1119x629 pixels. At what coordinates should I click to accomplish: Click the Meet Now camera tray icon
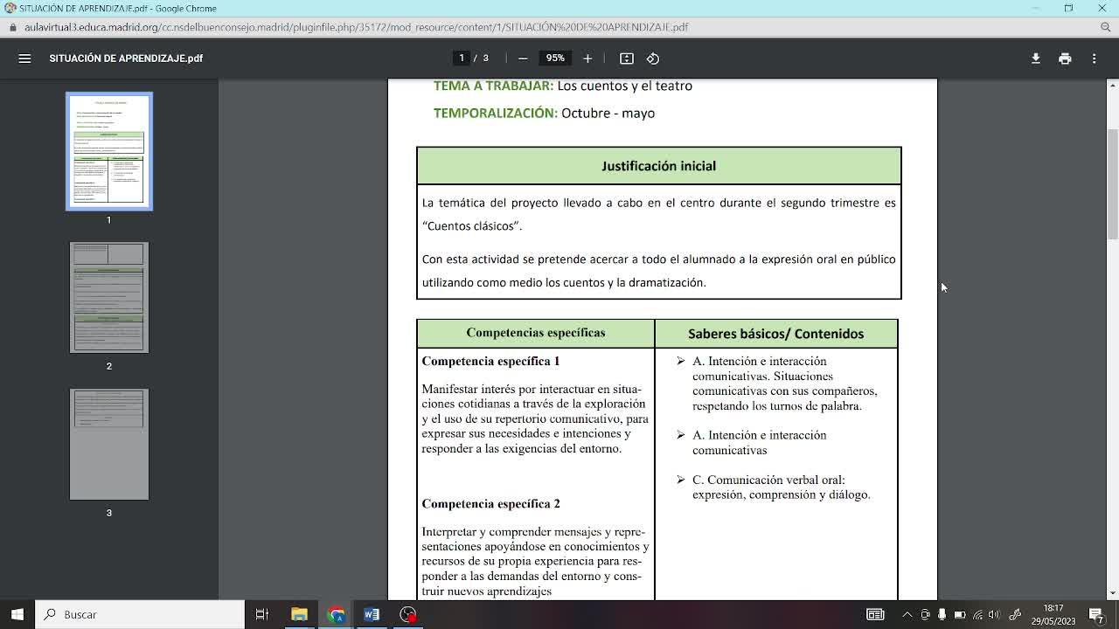[925, 614]
